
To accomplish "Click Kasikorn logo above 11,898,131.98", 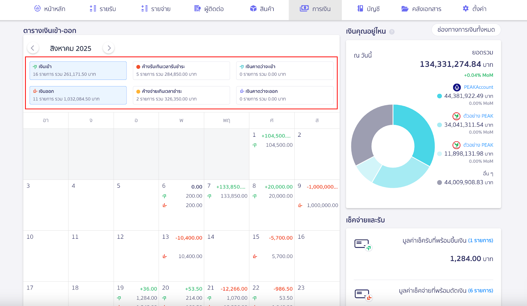I will (x=457, y=145).
